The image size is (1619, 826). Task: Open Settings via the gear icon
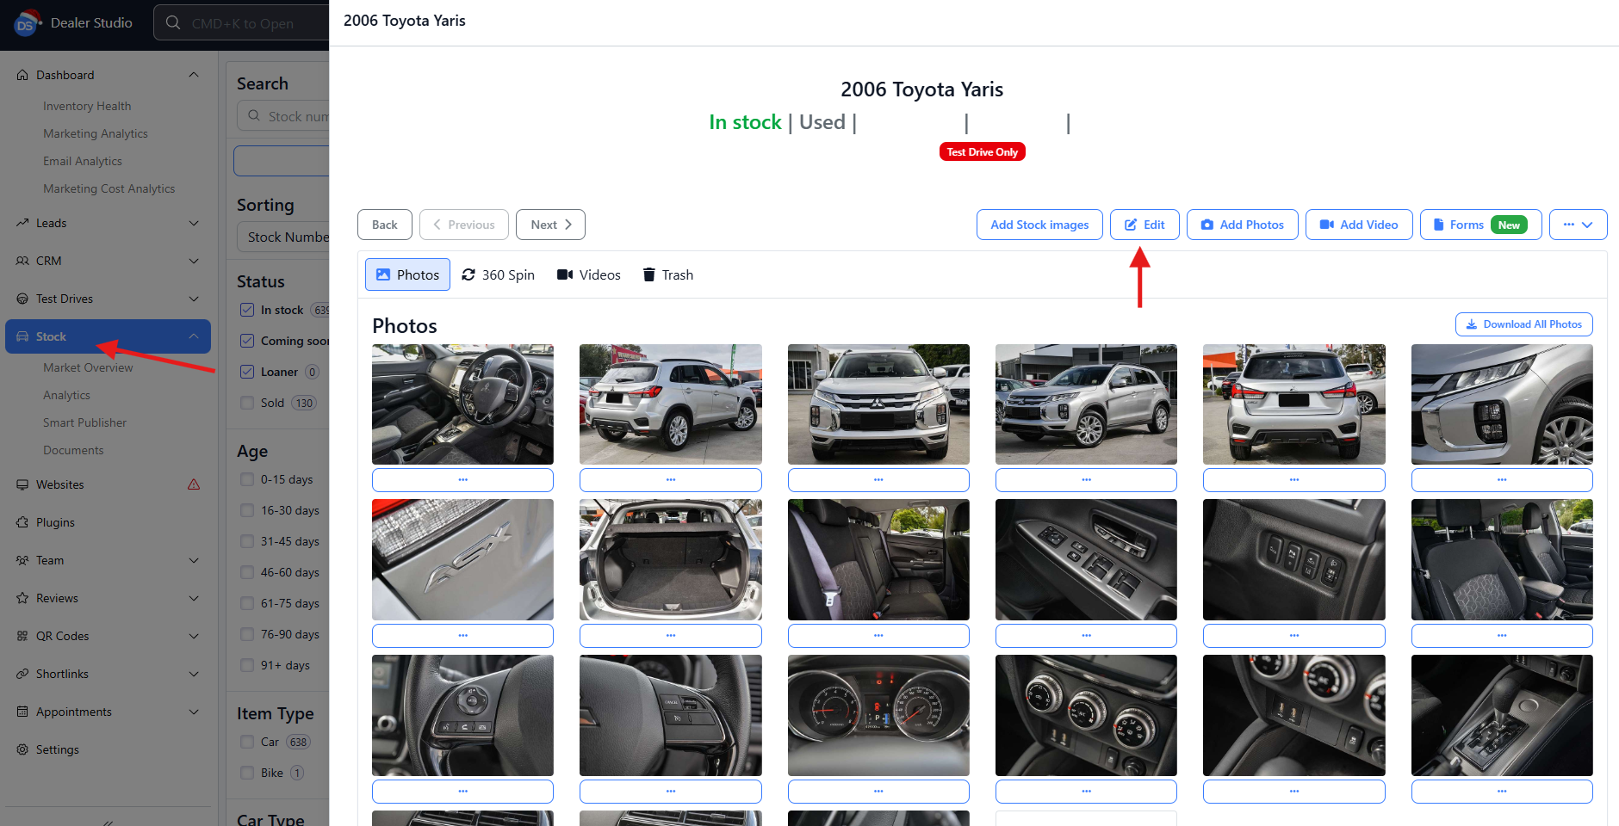(x=22, y=749)
